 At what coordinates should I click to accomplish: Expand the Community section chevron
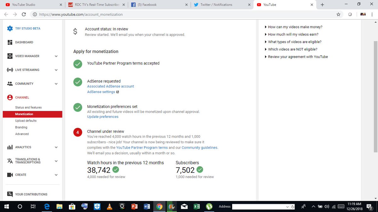56,84
